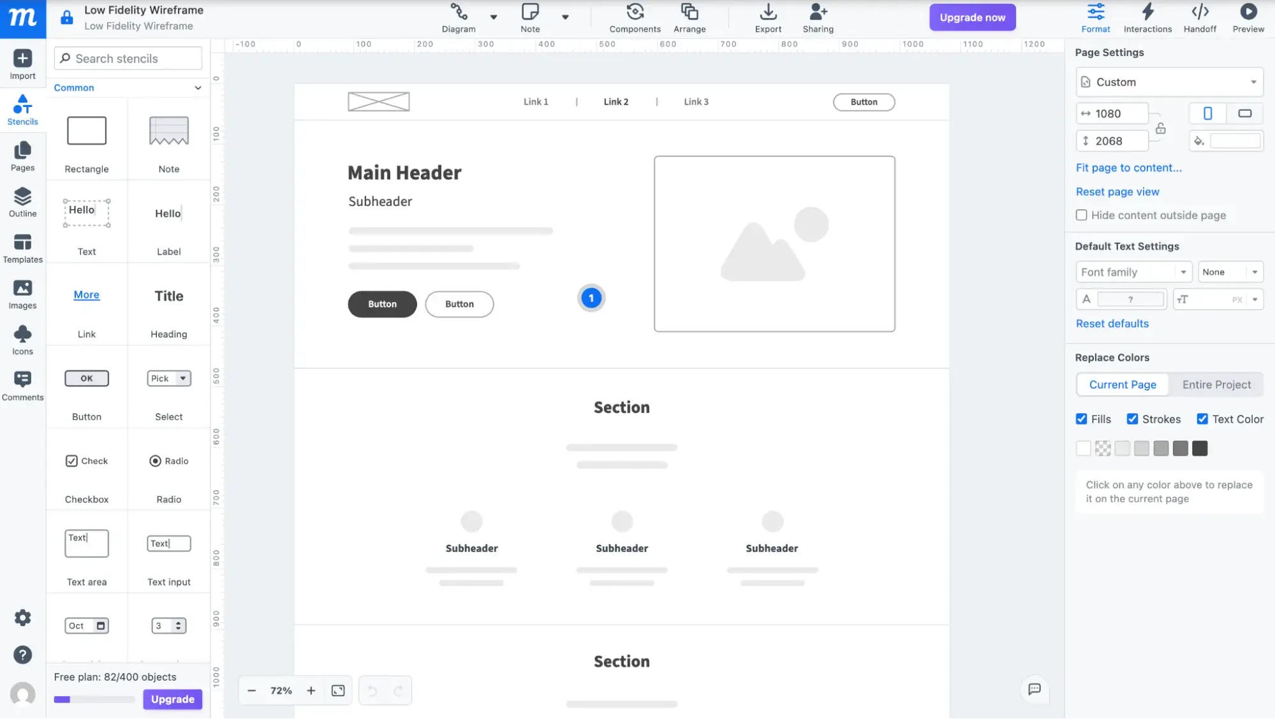The image size is (1275, 719).
Task: Open the Font family dropdown
Action: pyautogui.click(x=1133, y=272)
